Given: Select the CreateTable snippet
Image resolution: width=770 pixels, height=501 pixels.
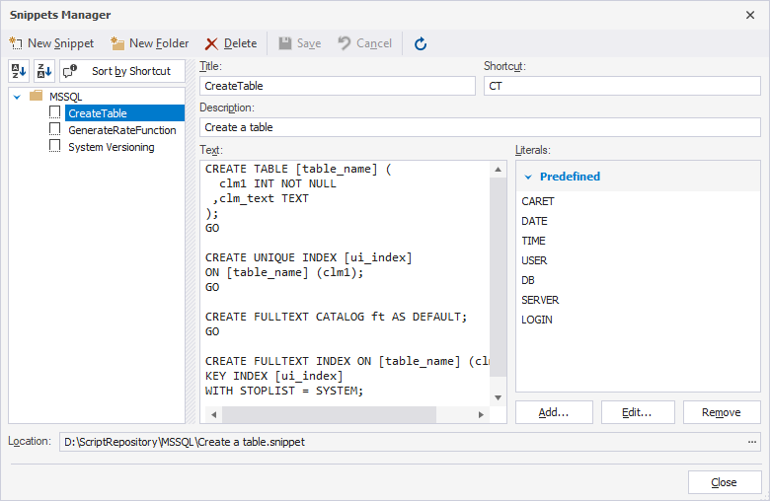Looking at the screenshot, I should click(x=124, y=113).
